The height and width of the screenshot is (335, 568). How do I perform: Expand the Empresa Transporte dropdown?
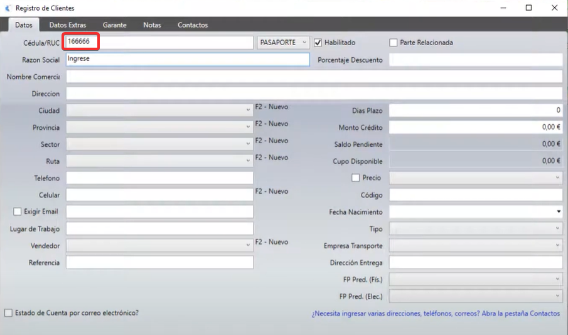(476, 245)
